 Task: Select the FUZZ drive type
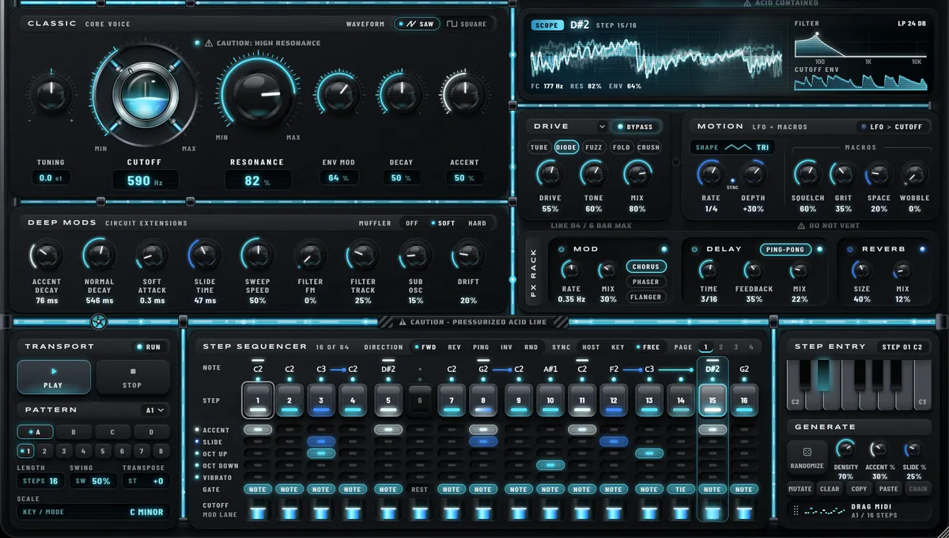[593, 147]
